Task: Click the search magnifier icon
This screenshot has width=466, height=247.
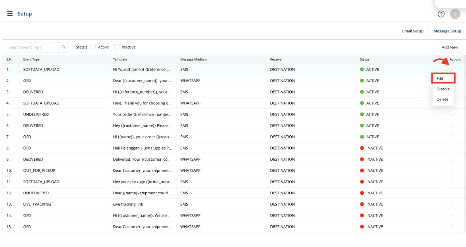Action: tap(64, 47)
